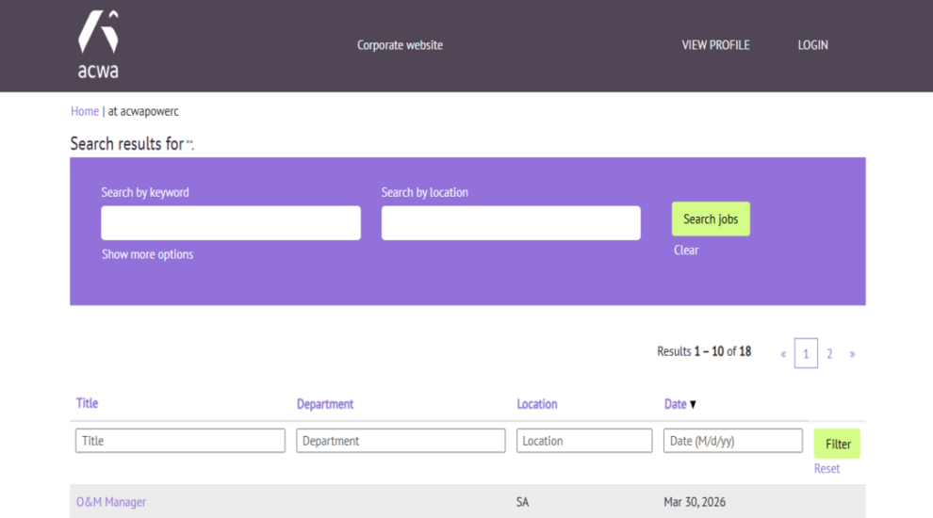
Task: Sort results by Department column
Action: tap(325, 404)
